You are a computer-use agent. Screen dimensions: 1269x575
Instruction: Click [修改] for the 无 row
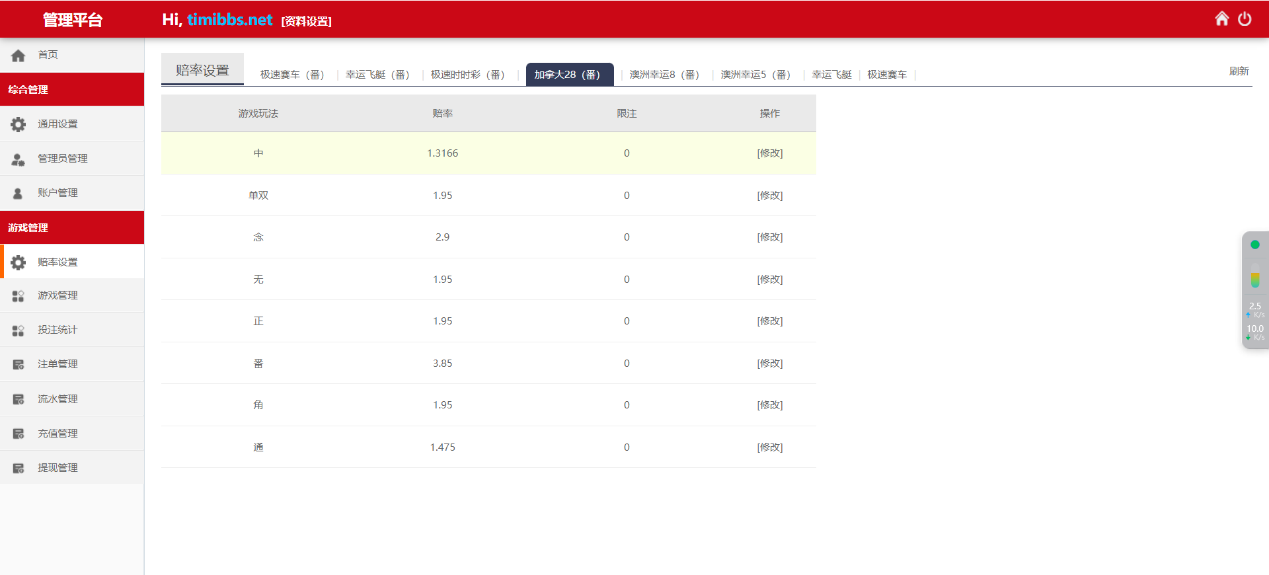pos(770,280)
